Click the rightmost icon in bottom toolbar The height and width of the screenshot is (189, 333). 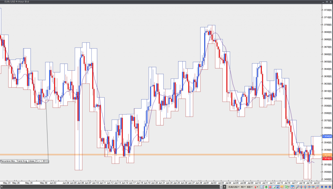click(329, 187)
